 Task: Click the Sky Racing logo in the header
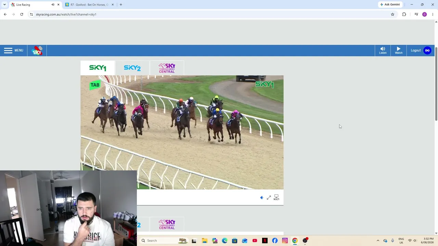tap(37, 51)
